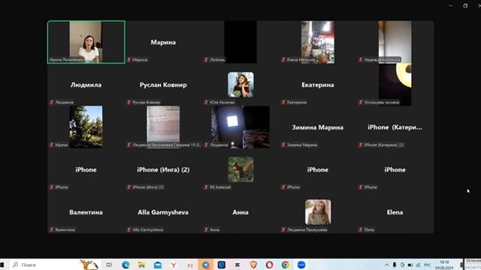Click muted mic icon beside Людмила Прокушева label

pyautogui.click(x=283, y=229)
